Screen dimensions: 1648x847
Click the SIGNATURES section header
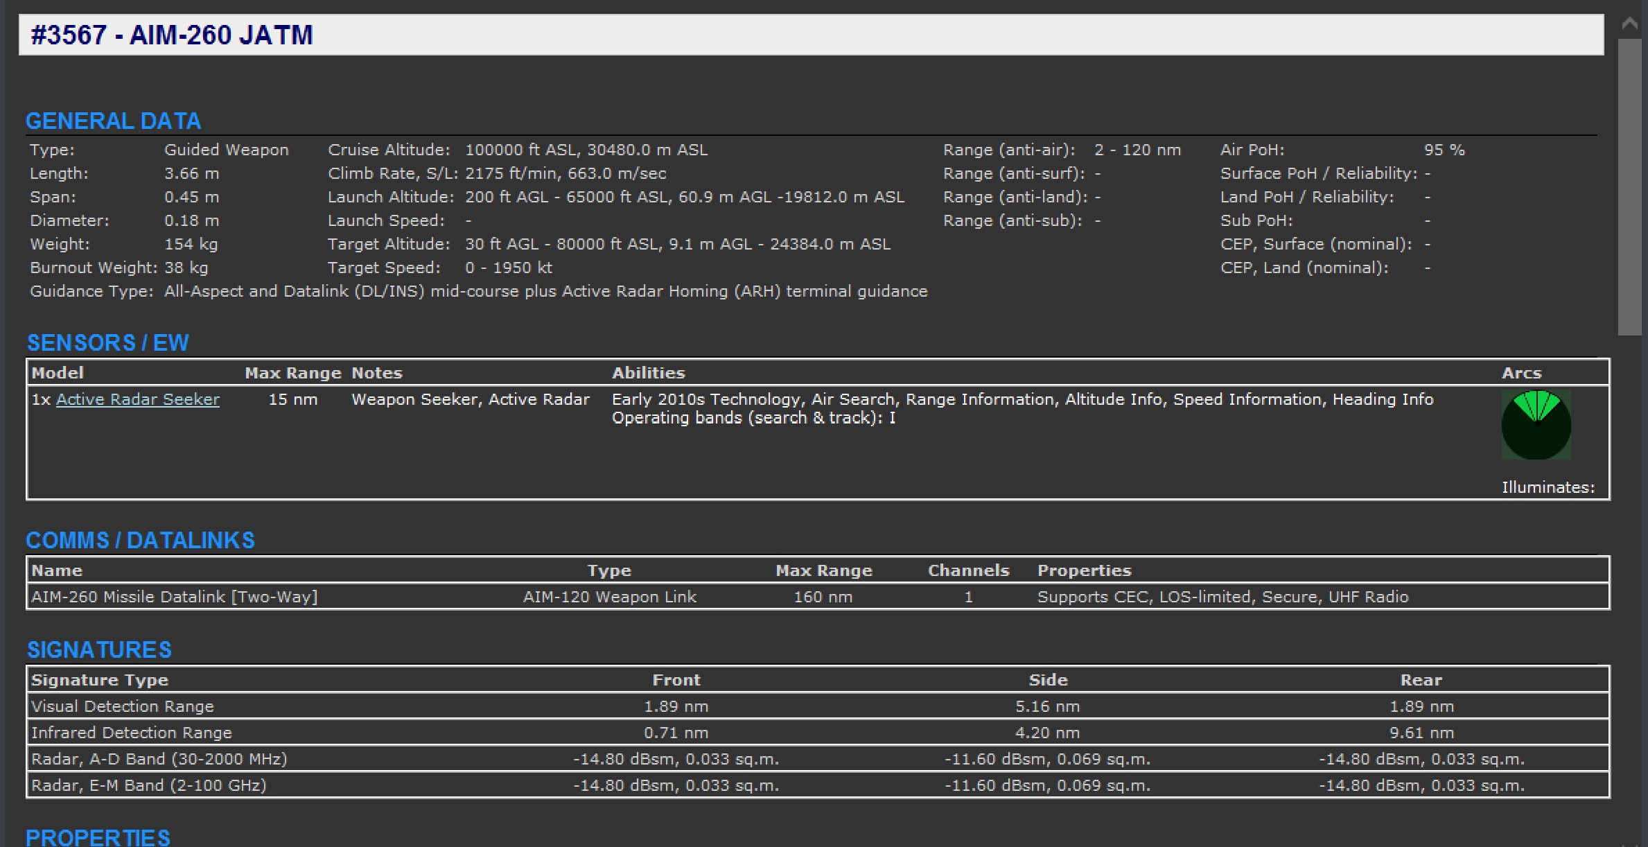[98, 649]
